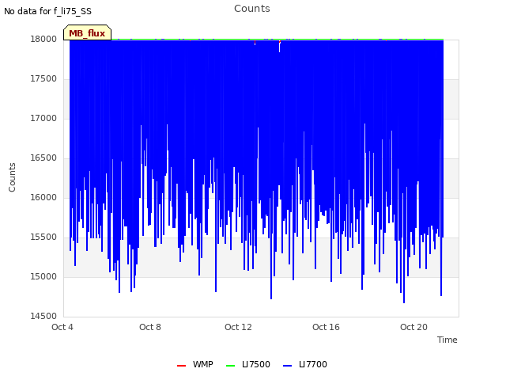Click the Oct 4 x-axis tick label

pyautogui.click(x=62, y=327)
